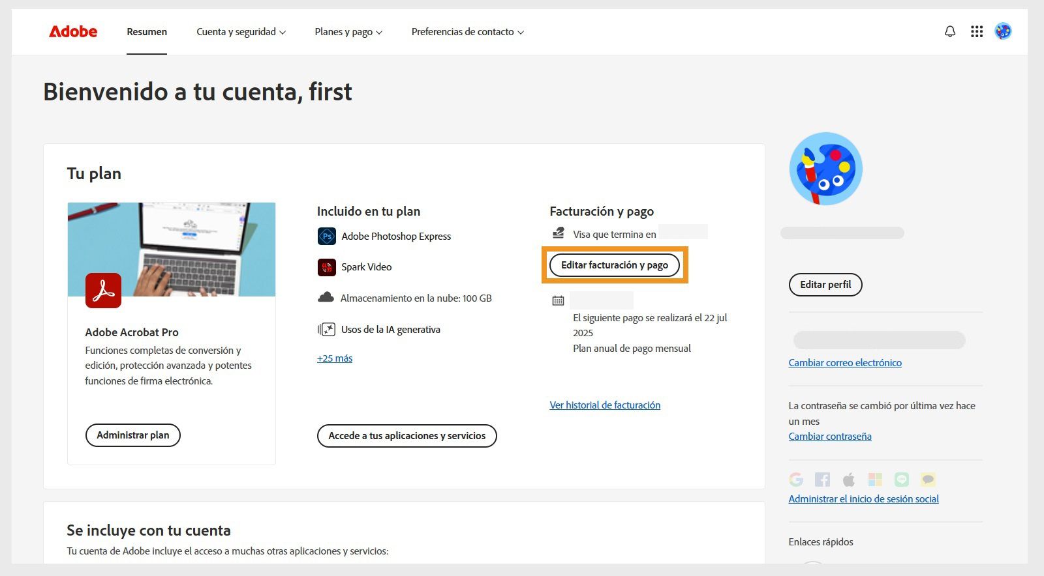Click the profile avatar picture
This screenshot has height=576, width=1044.
825,168
